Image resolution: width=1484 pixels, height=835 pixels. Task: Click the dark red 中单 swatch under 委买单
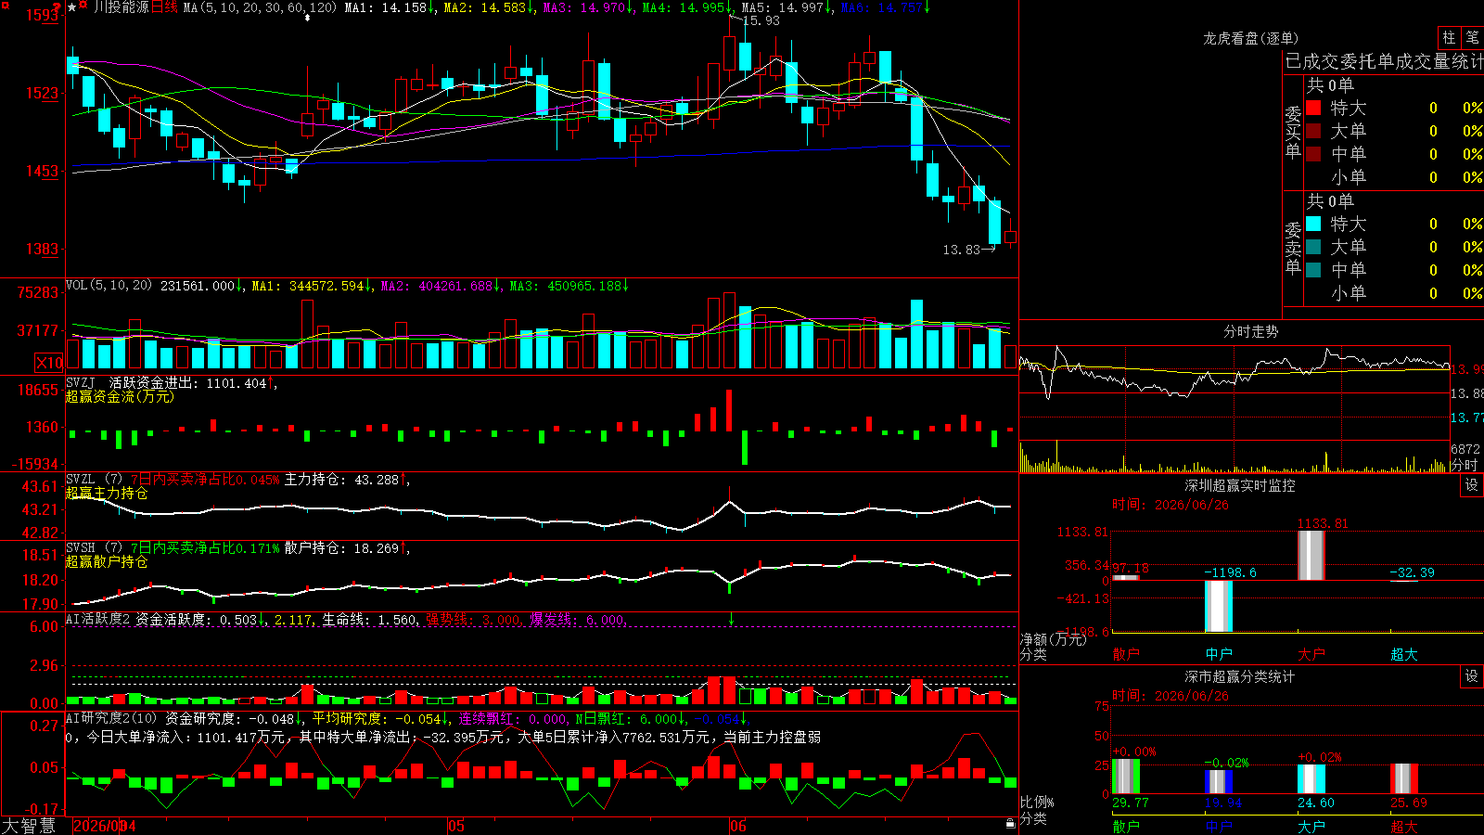(x=1313, y=154)
